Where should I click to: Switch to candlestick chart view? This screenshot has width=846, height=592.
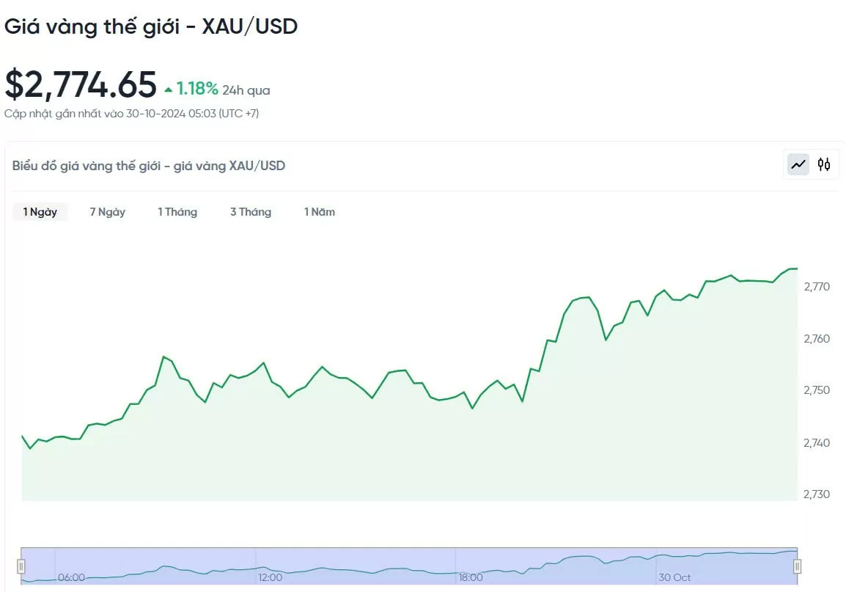[x=824, y=164]
